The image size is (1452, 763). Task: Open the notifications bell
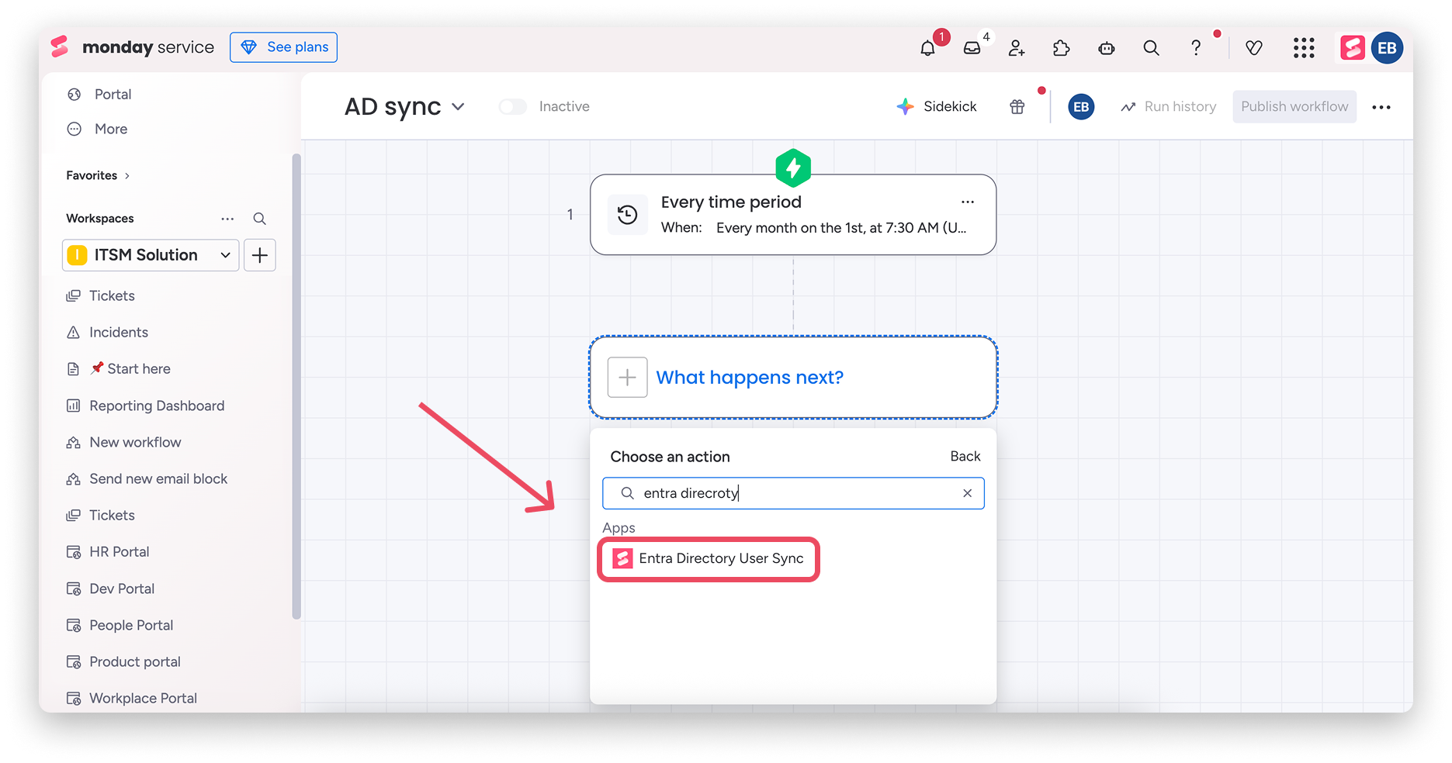[927, 48]
